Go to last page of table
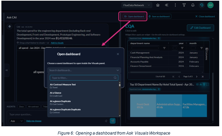 tap(202, 77)
